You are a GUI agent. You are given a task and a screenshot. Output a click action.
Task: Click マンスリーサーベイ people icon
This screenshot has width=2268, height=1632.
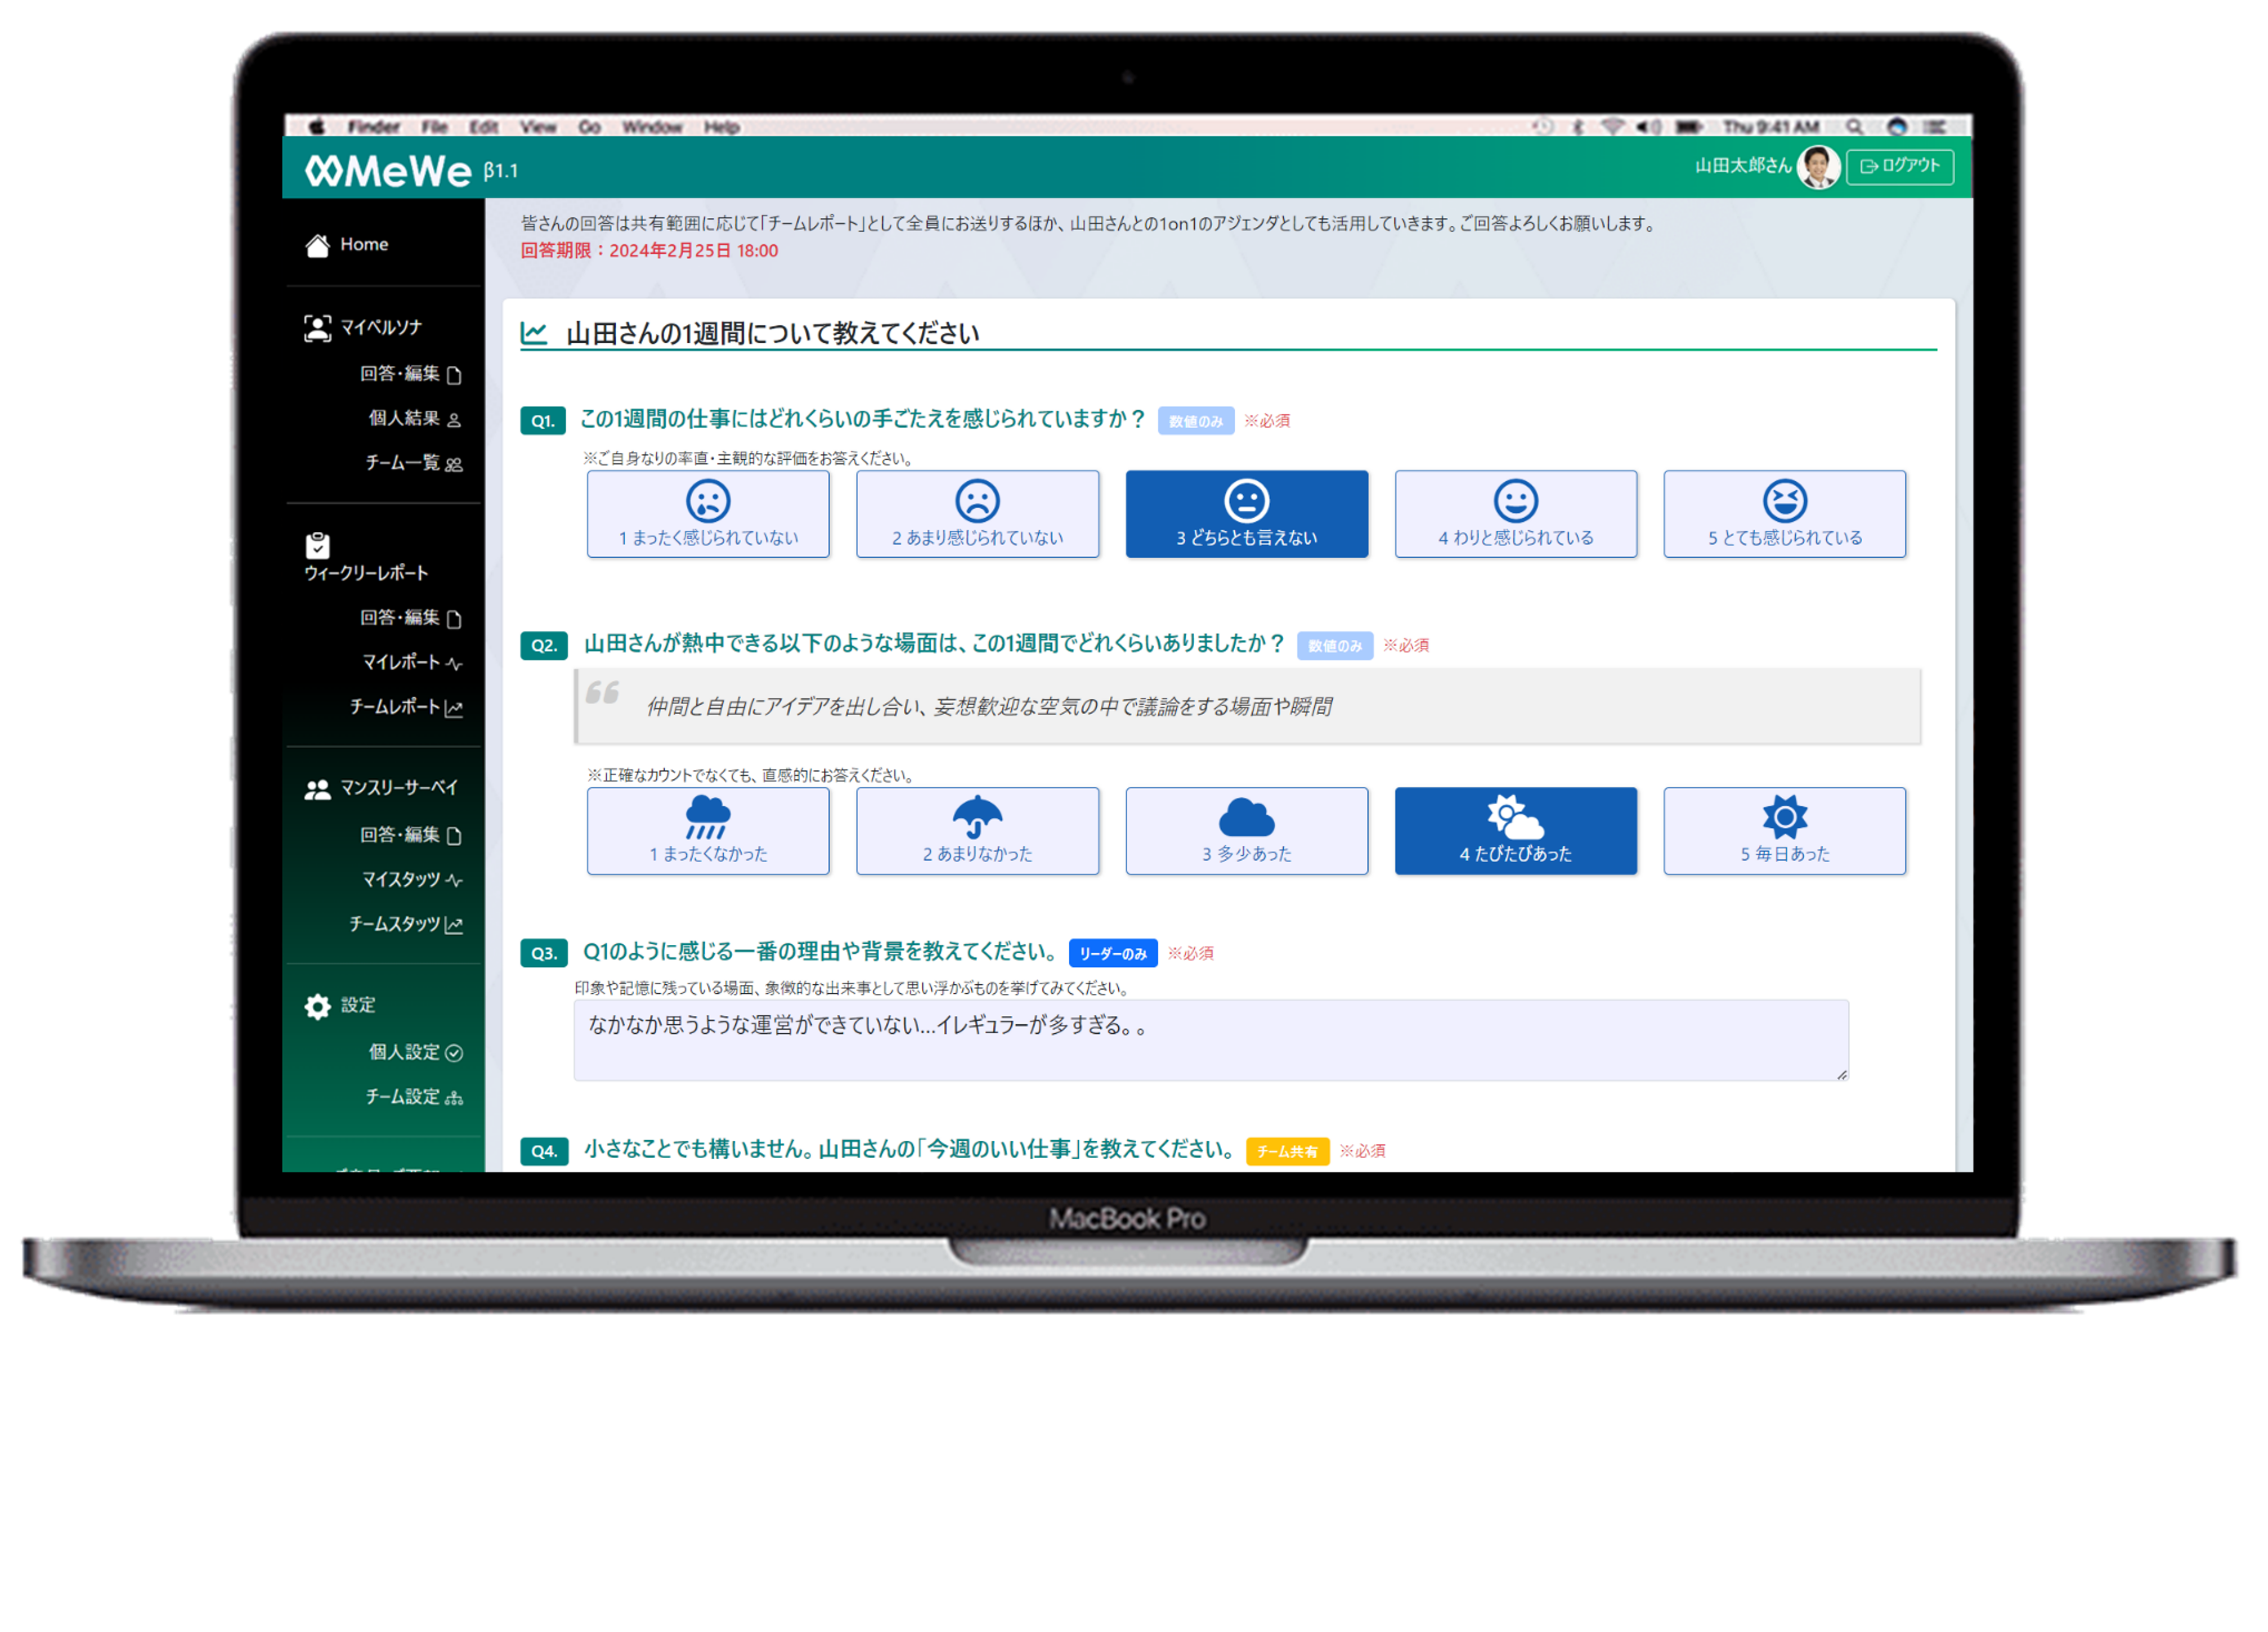coord(317,789)
